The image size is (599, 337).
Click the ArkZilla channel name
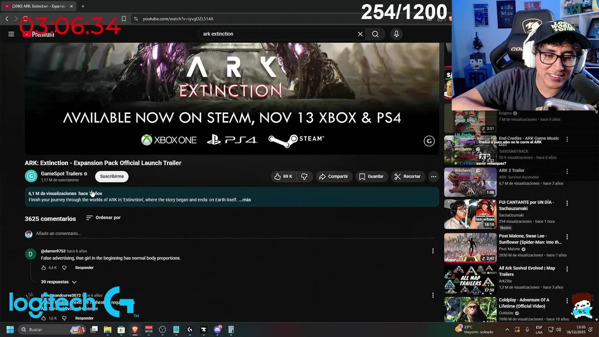coord(505,281)
